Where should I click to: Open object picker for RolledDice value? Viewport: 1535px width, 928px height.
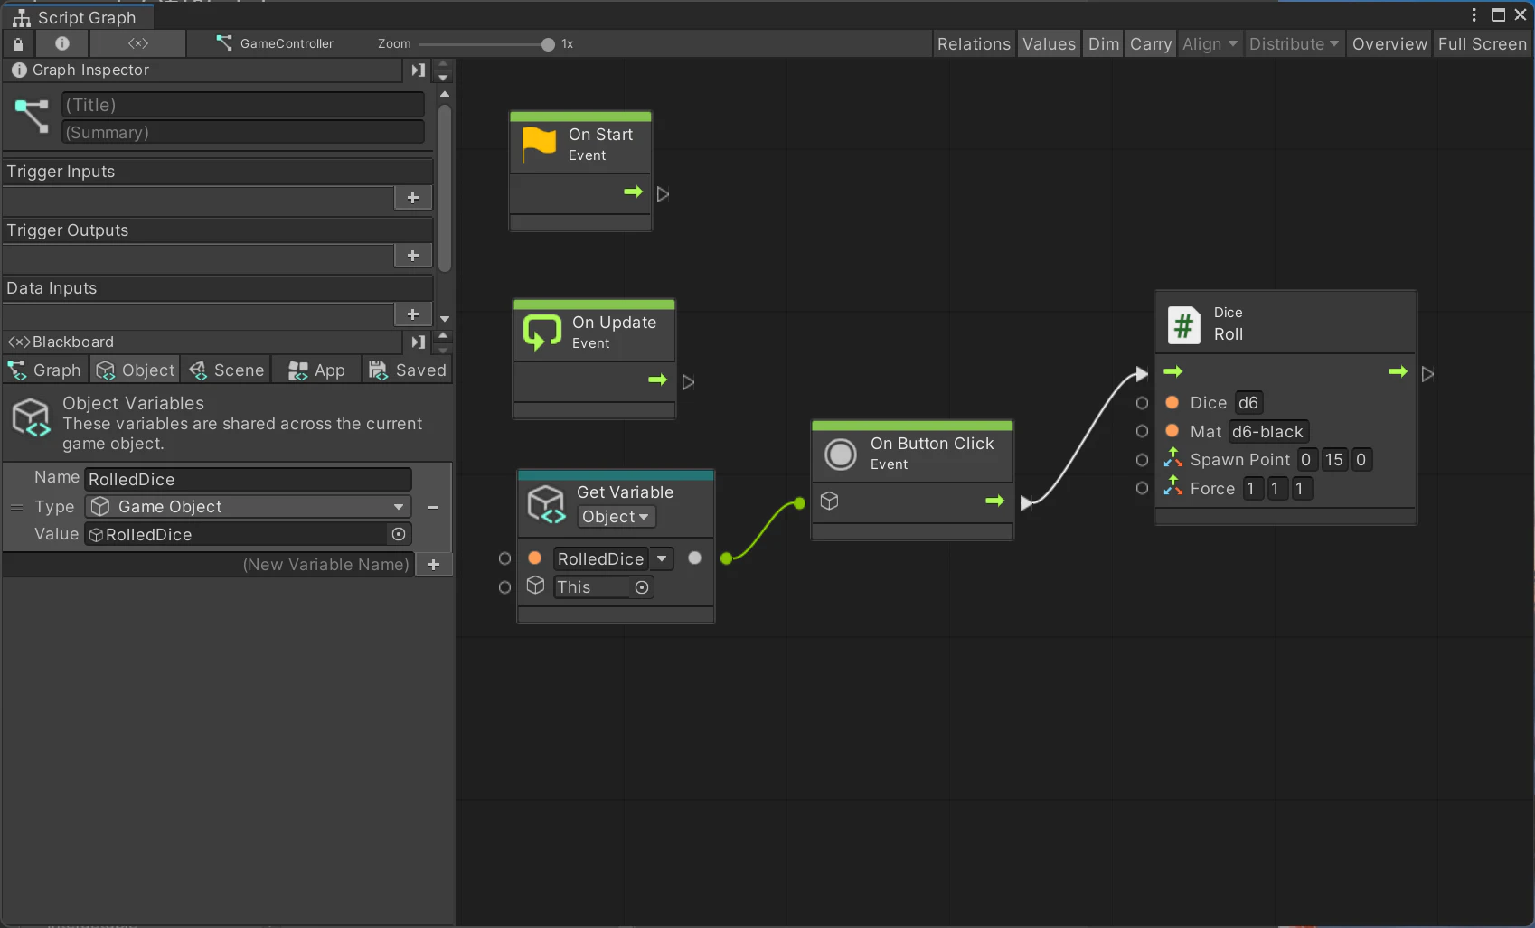coord(399,535)
